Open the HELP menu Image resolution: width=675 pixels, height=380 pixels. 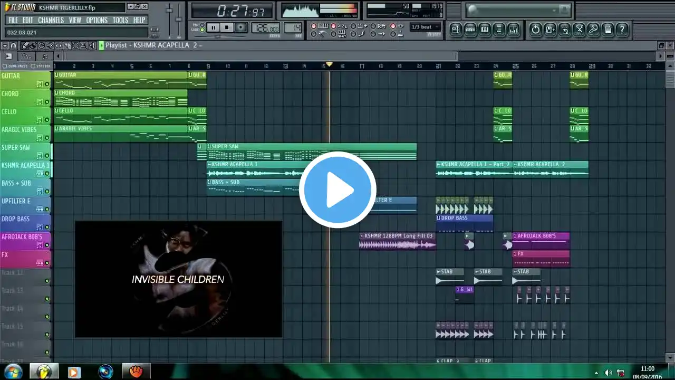pyautogui.click(x=139, y=21)
